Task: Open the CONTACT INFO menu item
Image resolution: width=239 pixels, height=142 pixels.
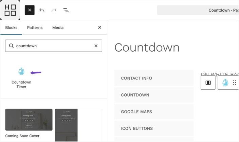Action: click(154, 78)
